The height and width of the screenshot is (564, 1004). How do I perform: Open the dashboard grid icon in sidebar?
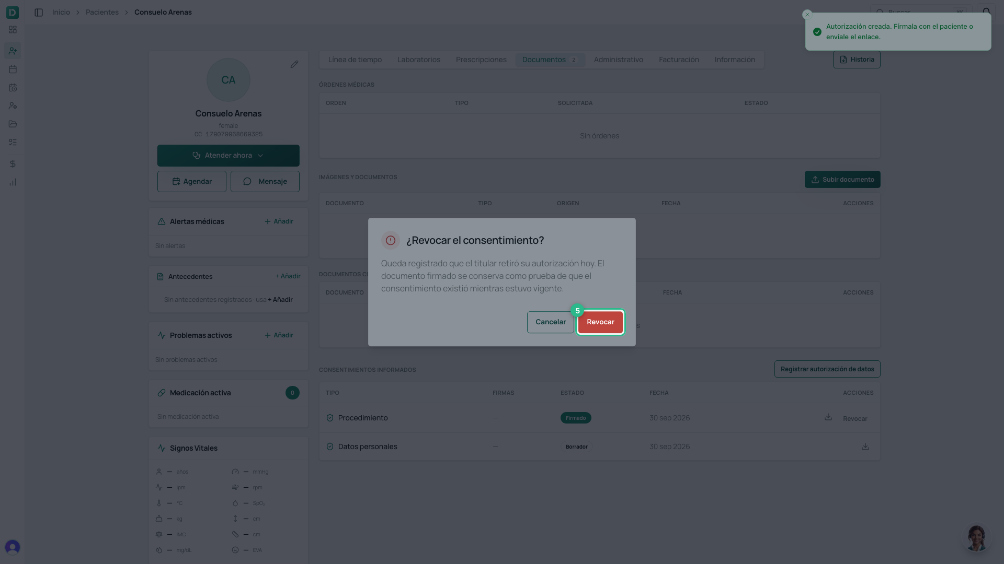coord(13,30)
